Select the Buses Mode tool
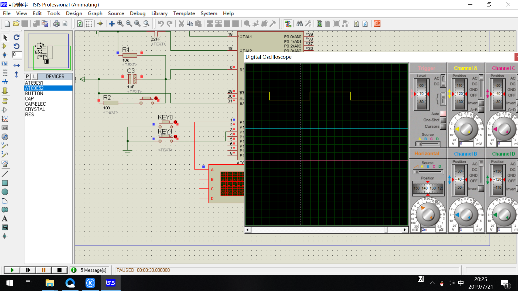Viewport: 518px width, 291px height. [5, 82]
